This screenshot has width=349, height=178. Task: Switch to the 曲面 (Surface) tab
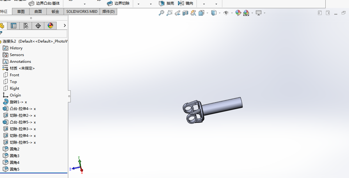(x=38, y=12)
